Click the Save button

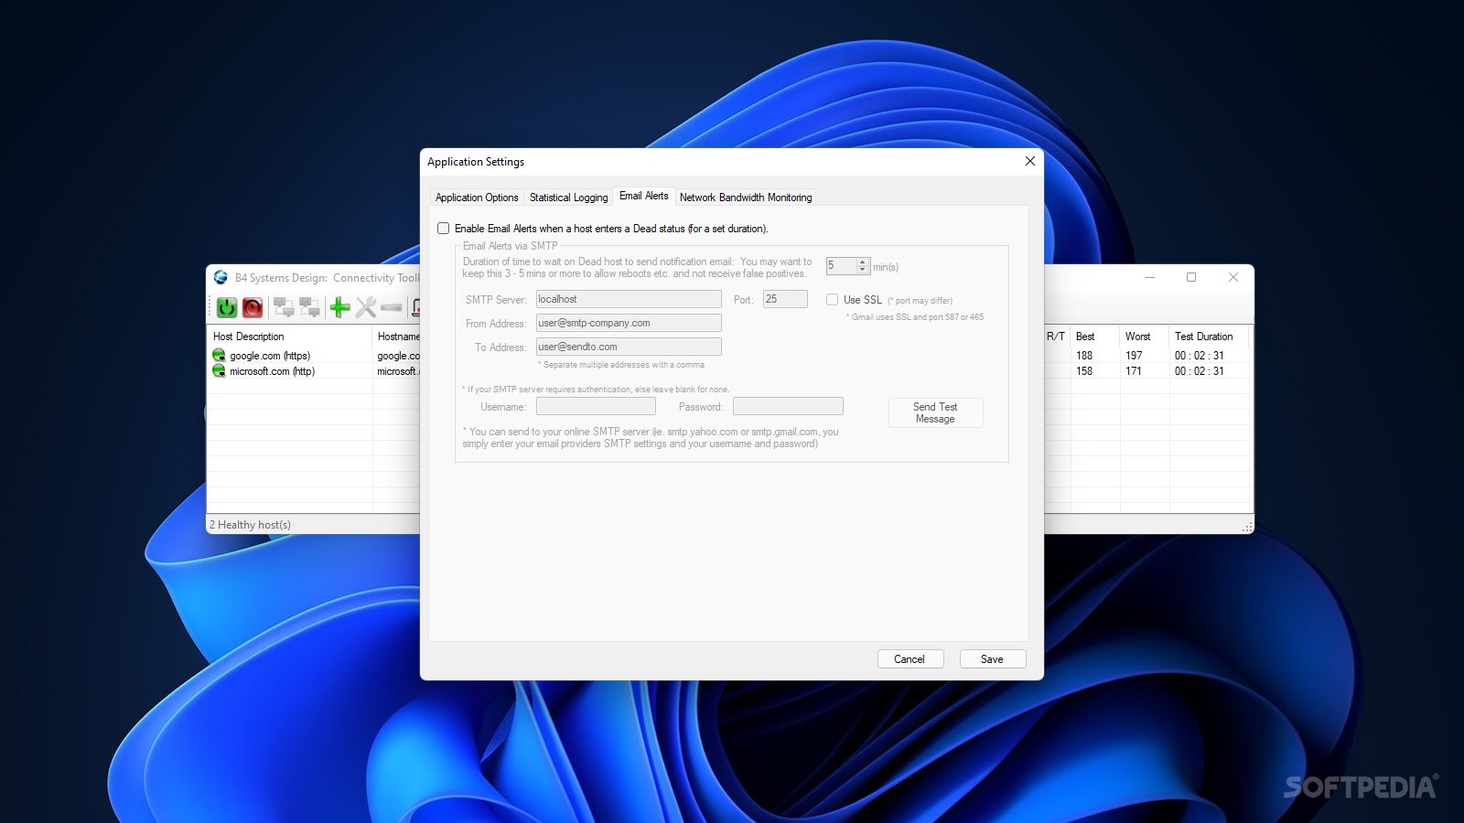(993, 659)
